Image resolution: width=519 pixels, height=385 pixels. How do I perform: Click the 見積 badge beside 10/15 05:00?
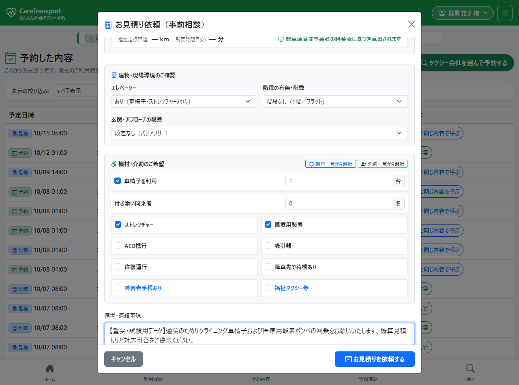pyautogui.click(x=20, y=133)
